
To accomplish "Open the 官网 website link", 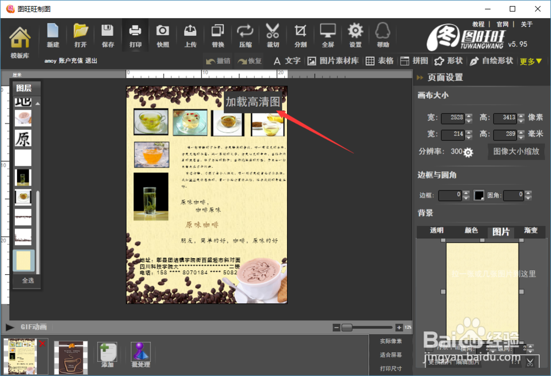I will pos(503,24).
